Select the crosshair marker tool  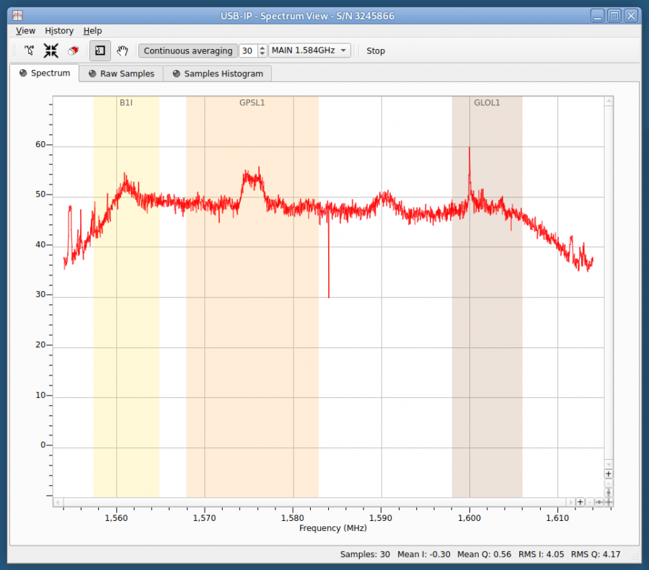pos(29,50)
